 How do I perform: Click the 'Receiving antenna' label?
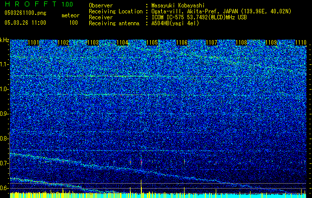pos(114,23)
